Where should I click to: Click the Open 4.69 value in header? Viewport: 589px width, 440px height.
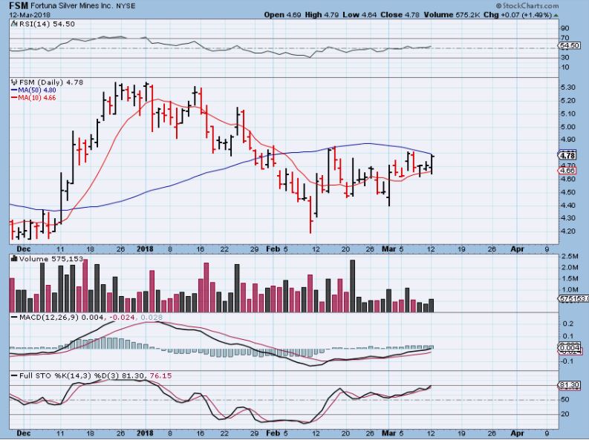[x=282, y=15]
